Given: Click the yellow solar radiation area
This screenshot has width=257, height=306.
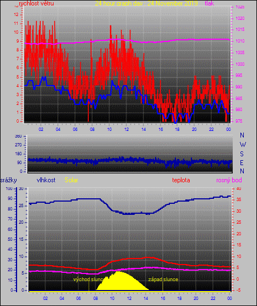Looking at the screenshot, I should 122,282.
